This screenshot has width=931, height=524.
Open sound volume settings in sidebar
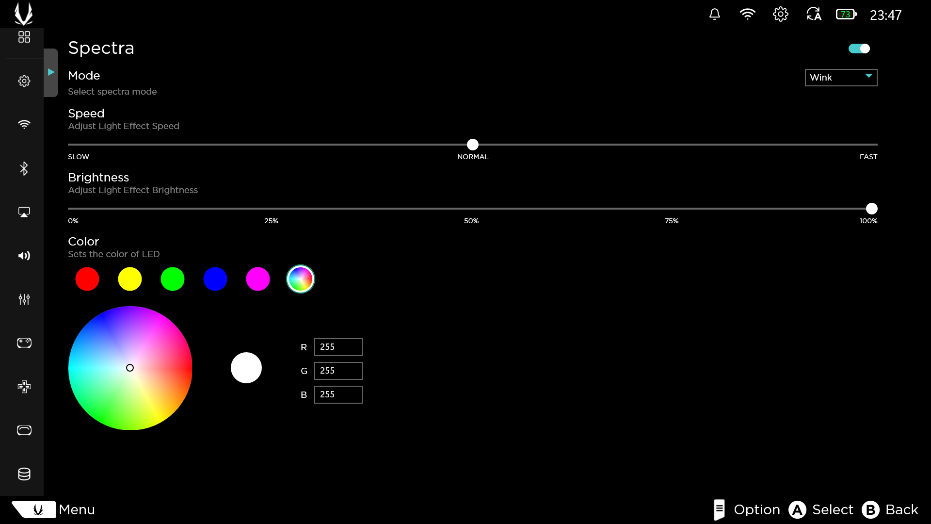click(x=24, y=256)
